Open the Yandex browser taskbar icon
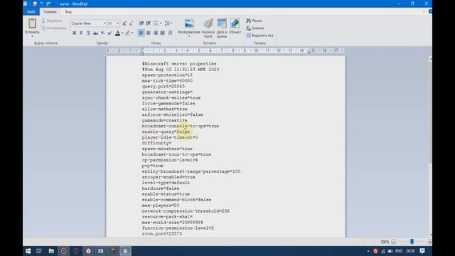This screenshot has height=256, width=455. 88,251
